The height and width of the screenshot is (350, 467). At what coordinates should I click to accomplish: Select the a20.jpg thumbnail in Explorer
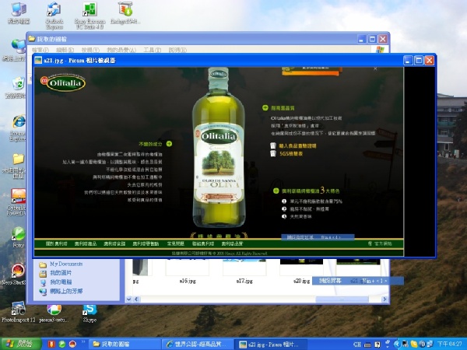pyautogui.click(x=301, y=271)
